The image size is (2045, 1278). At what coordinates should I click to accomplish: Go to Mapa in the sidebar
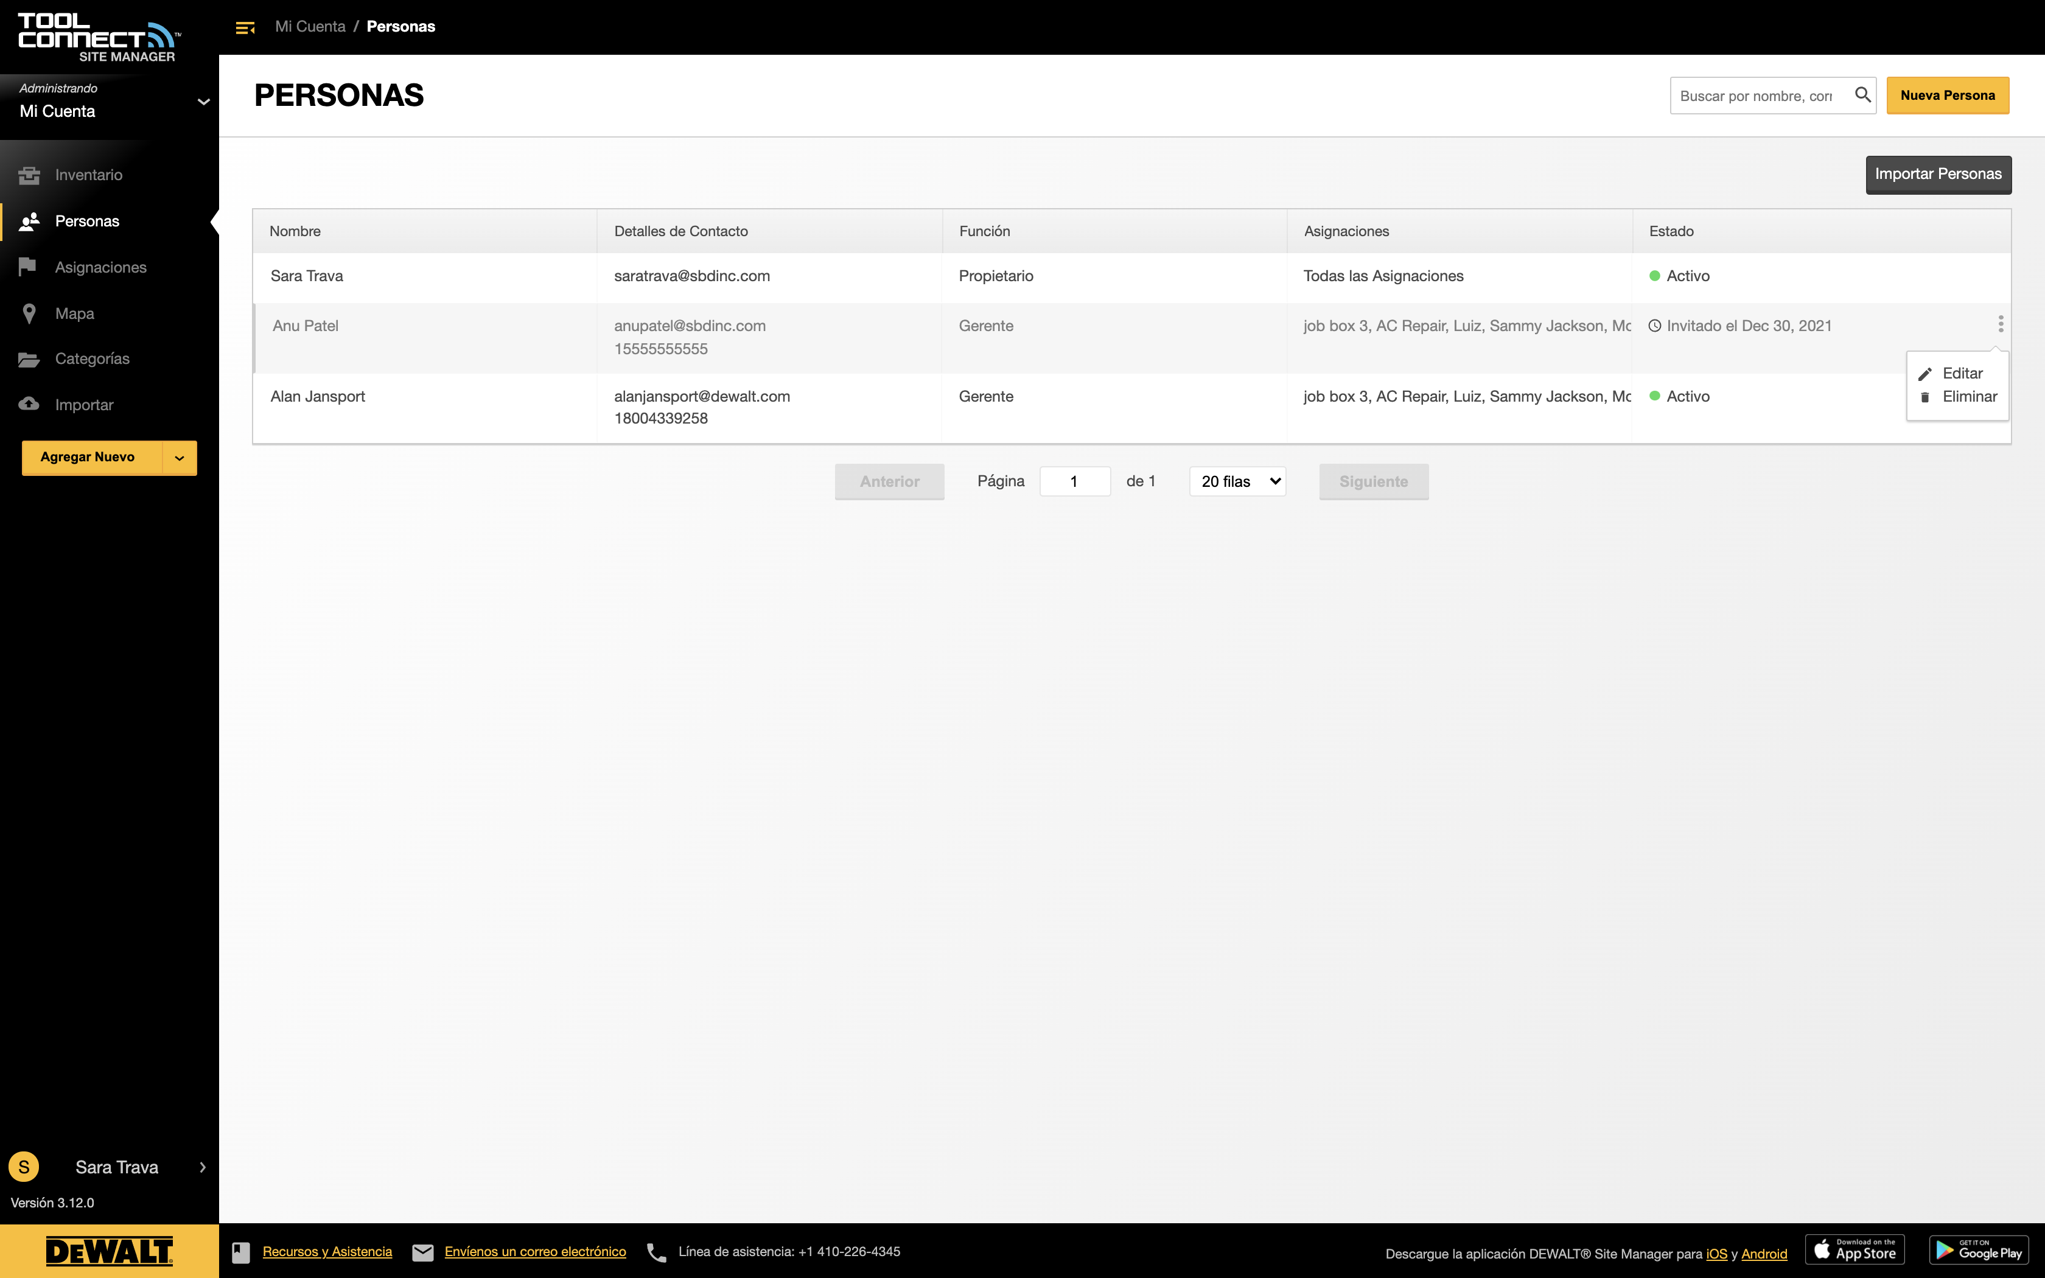[x=74, y=313]
